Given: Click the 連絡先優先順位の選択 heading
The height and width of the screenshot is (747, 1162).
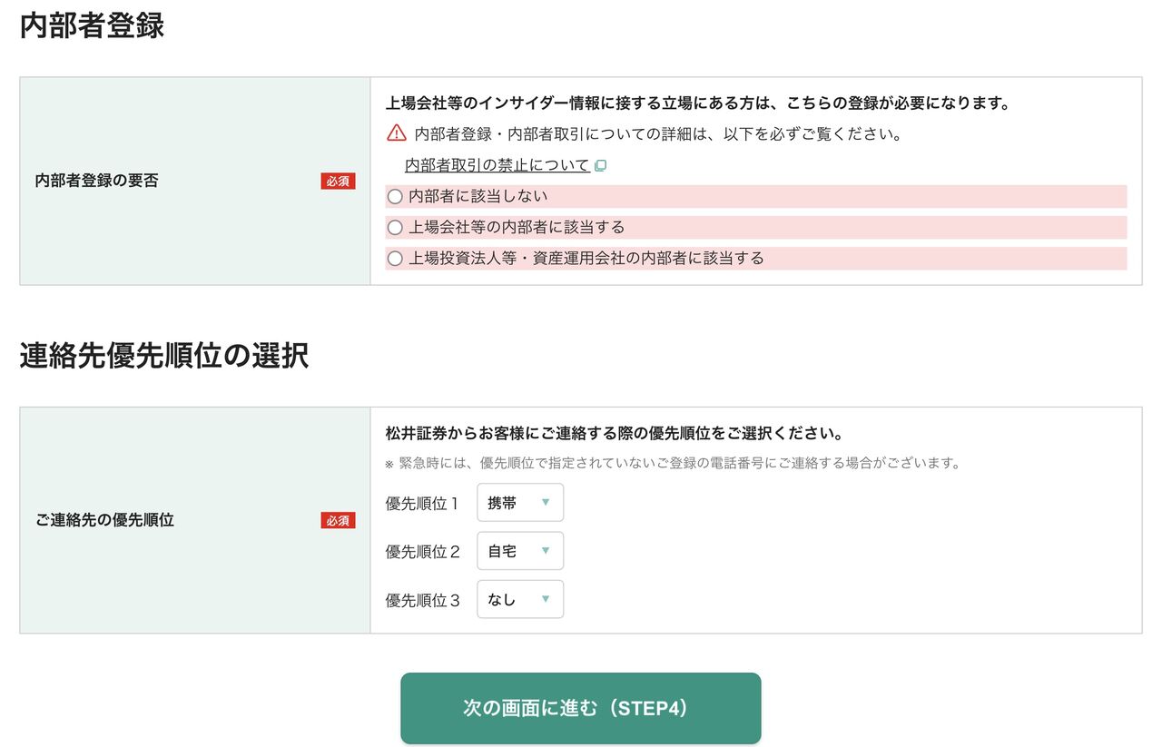Looking at the screenshot, I should point(164,356).
